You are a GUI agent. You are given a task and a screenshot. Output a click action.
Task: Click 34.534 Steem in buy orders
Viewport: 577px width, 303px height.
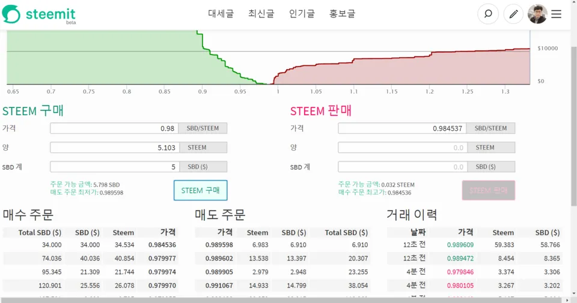point(123,245)
